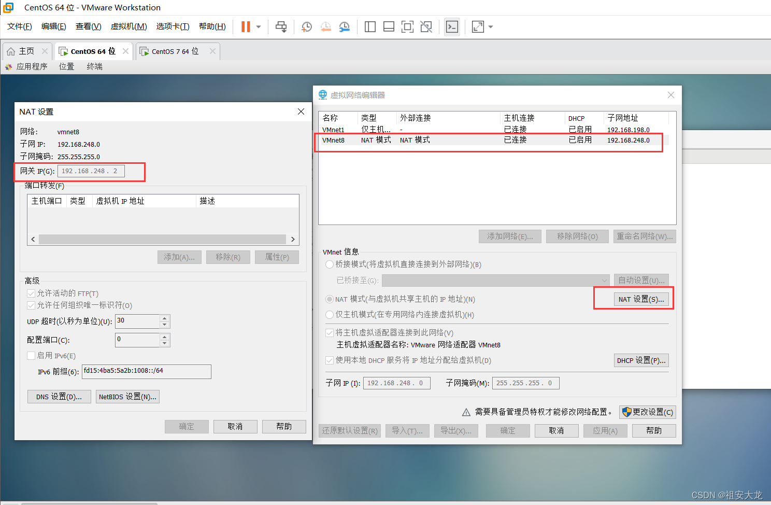Toggle use local DHCP service checkbox
Viewport: 771px width, 505px height.
[x=330, y=360]
